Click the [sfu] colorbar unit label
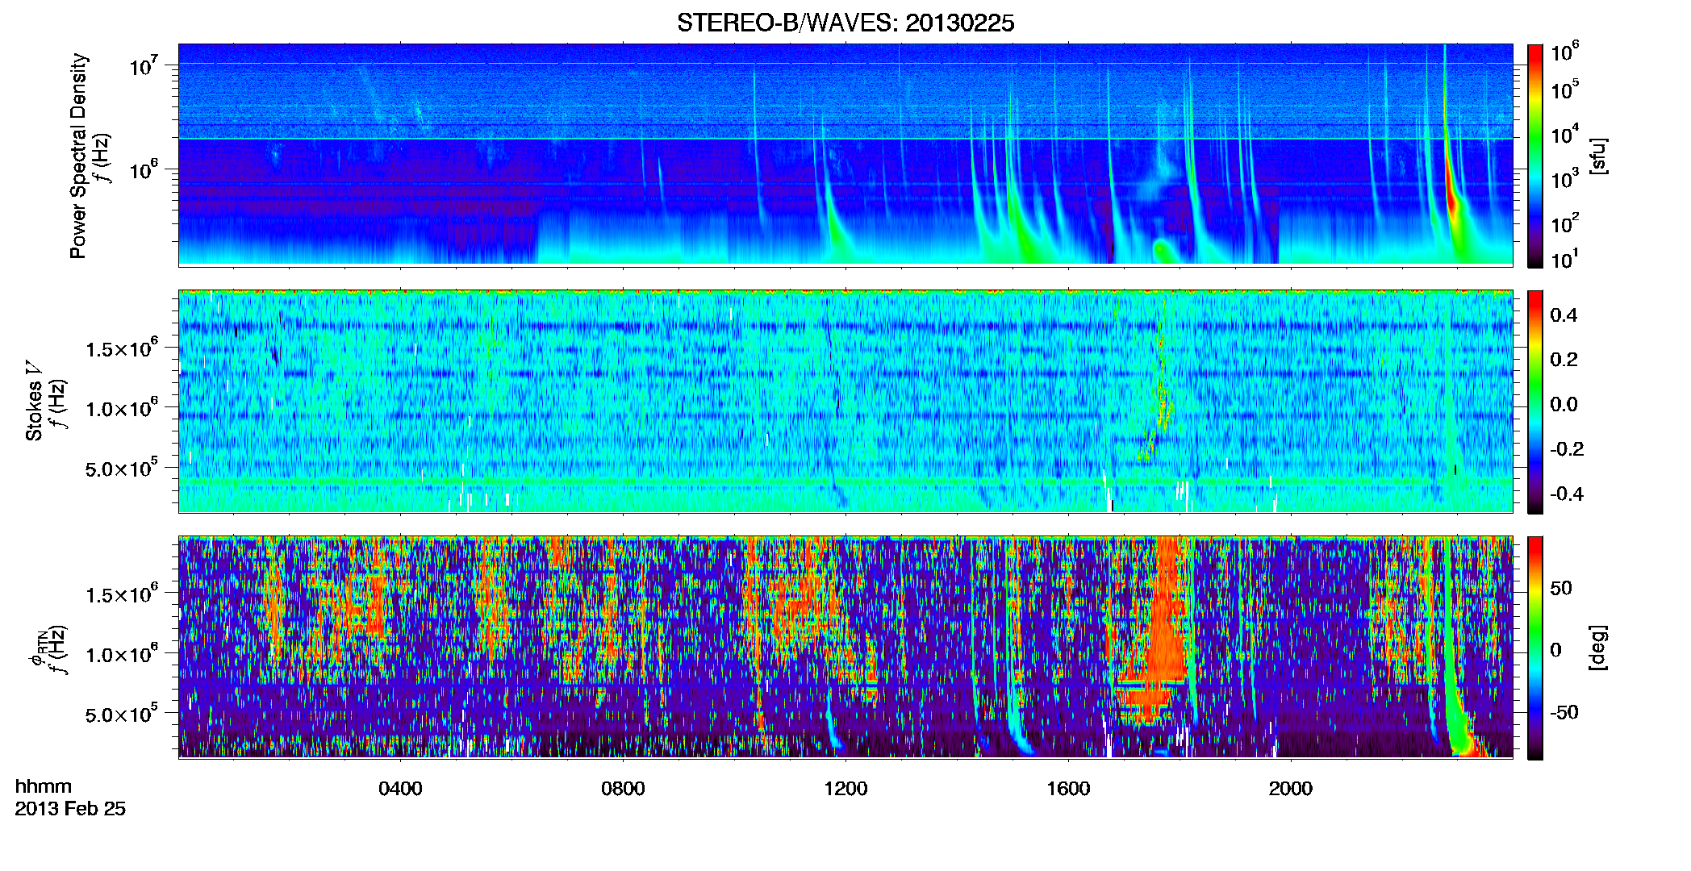1691x871 pixels. coord(1598,156)
